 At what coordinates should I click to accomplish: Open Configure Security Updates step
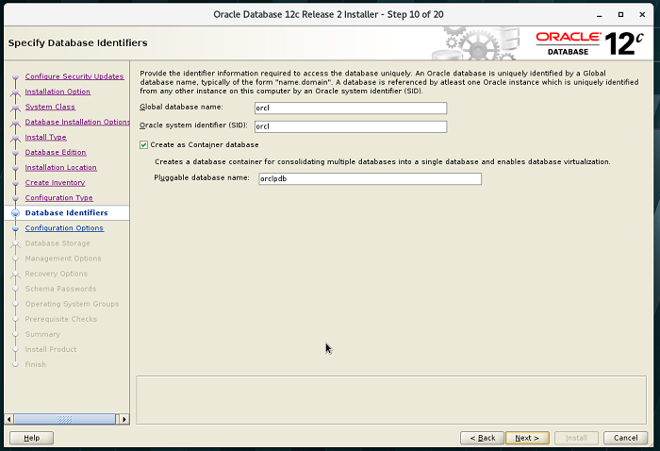pos(74,76)
